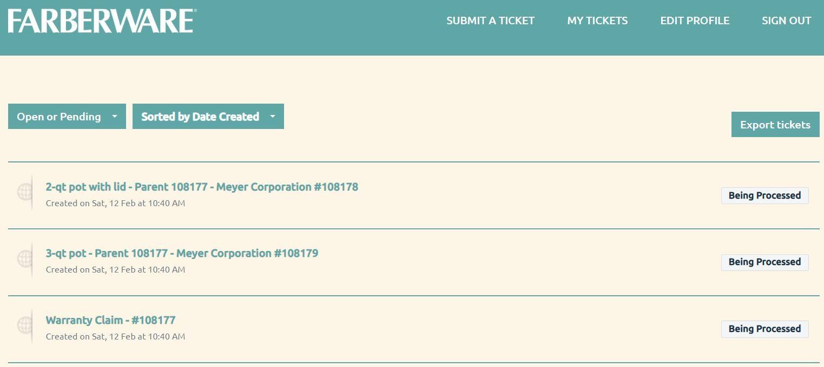Open the 2-qt pot with lid ticket #108178

202,187
